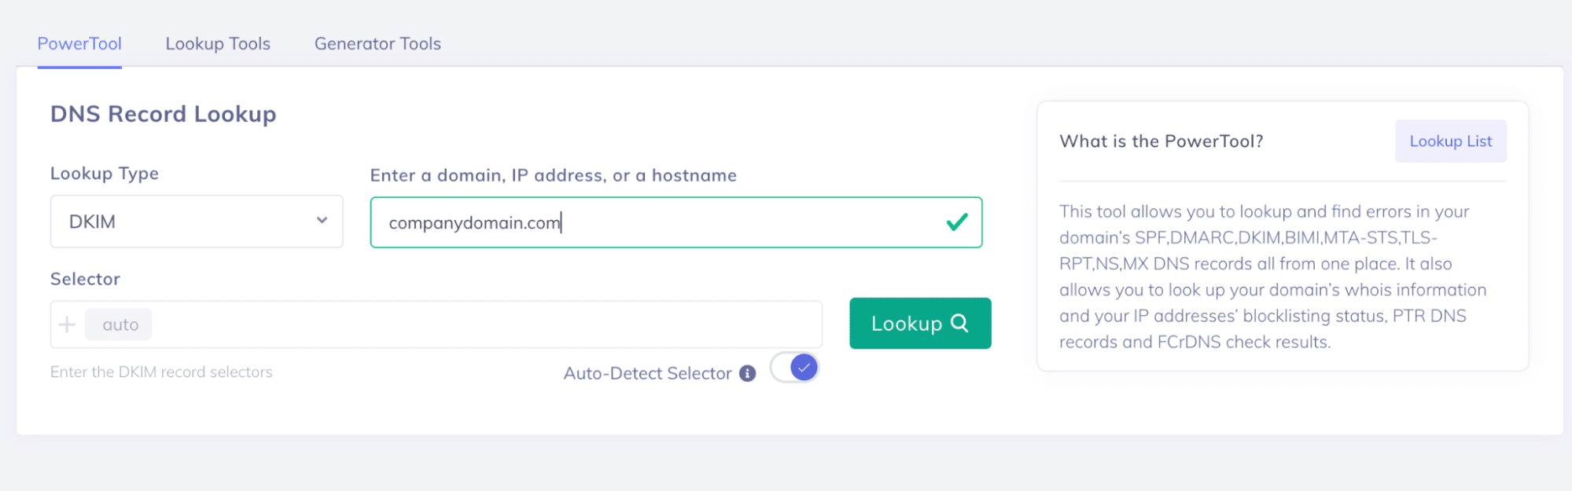Click the "DNS Record Lookup" heading

(x=164, y=114)
